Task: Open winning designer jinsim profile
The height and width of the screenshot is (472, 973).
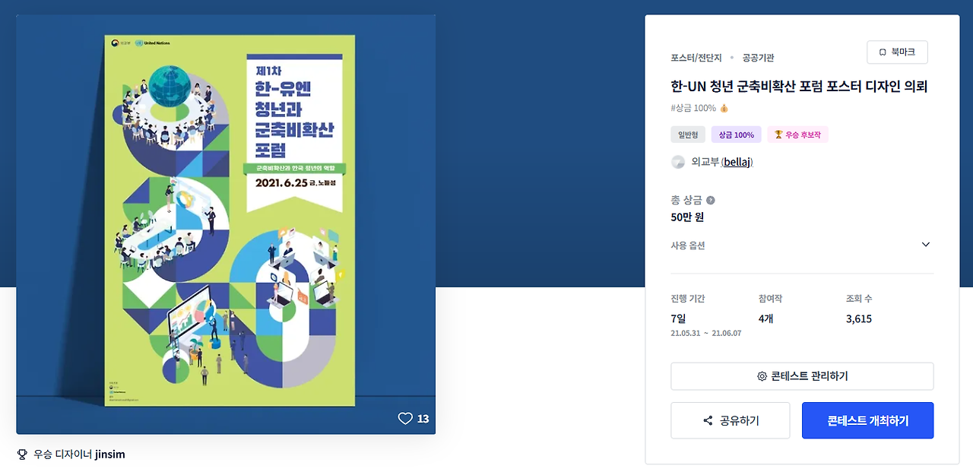Action: click(110, 455)
